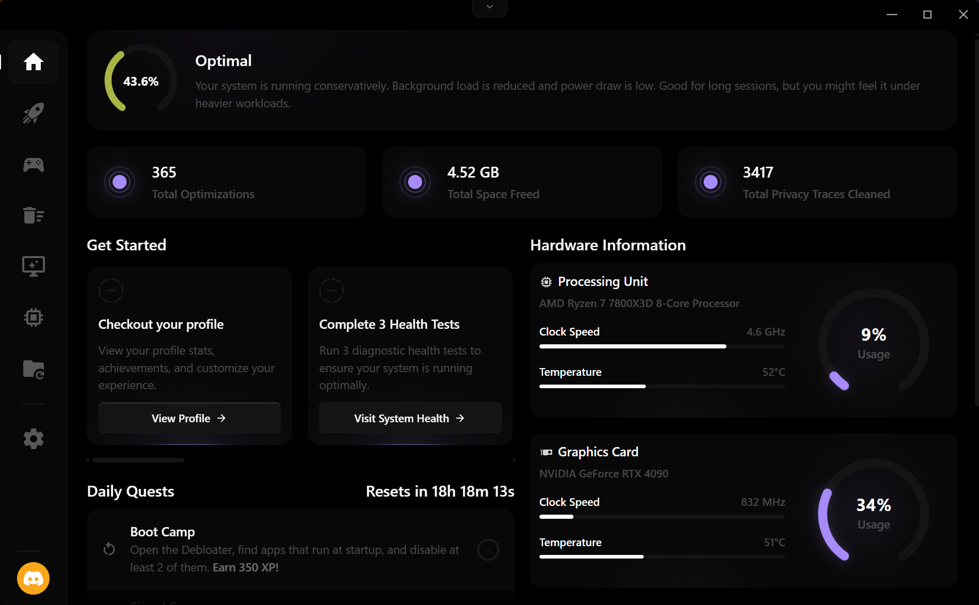The image size is (979, 605).
Task: Click the Boot Camp quest refresh icon
Action: click(109, 549)
